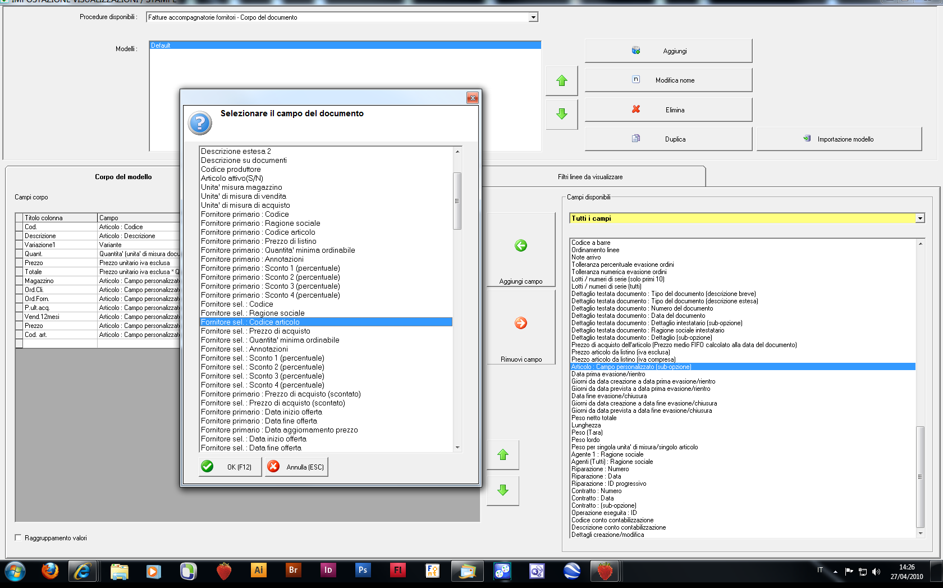The image size is (943, 588).
Task: Click the Modifica nome button
Action: [669, 80]
